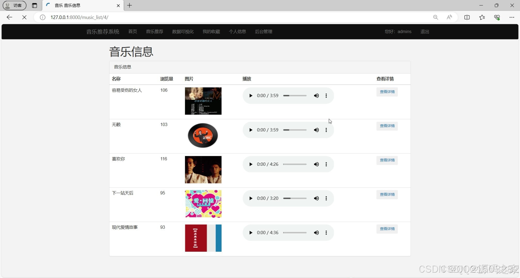520x278 pixels.
Task: Play the song 现代爱情故事
Action: point(251,233)
